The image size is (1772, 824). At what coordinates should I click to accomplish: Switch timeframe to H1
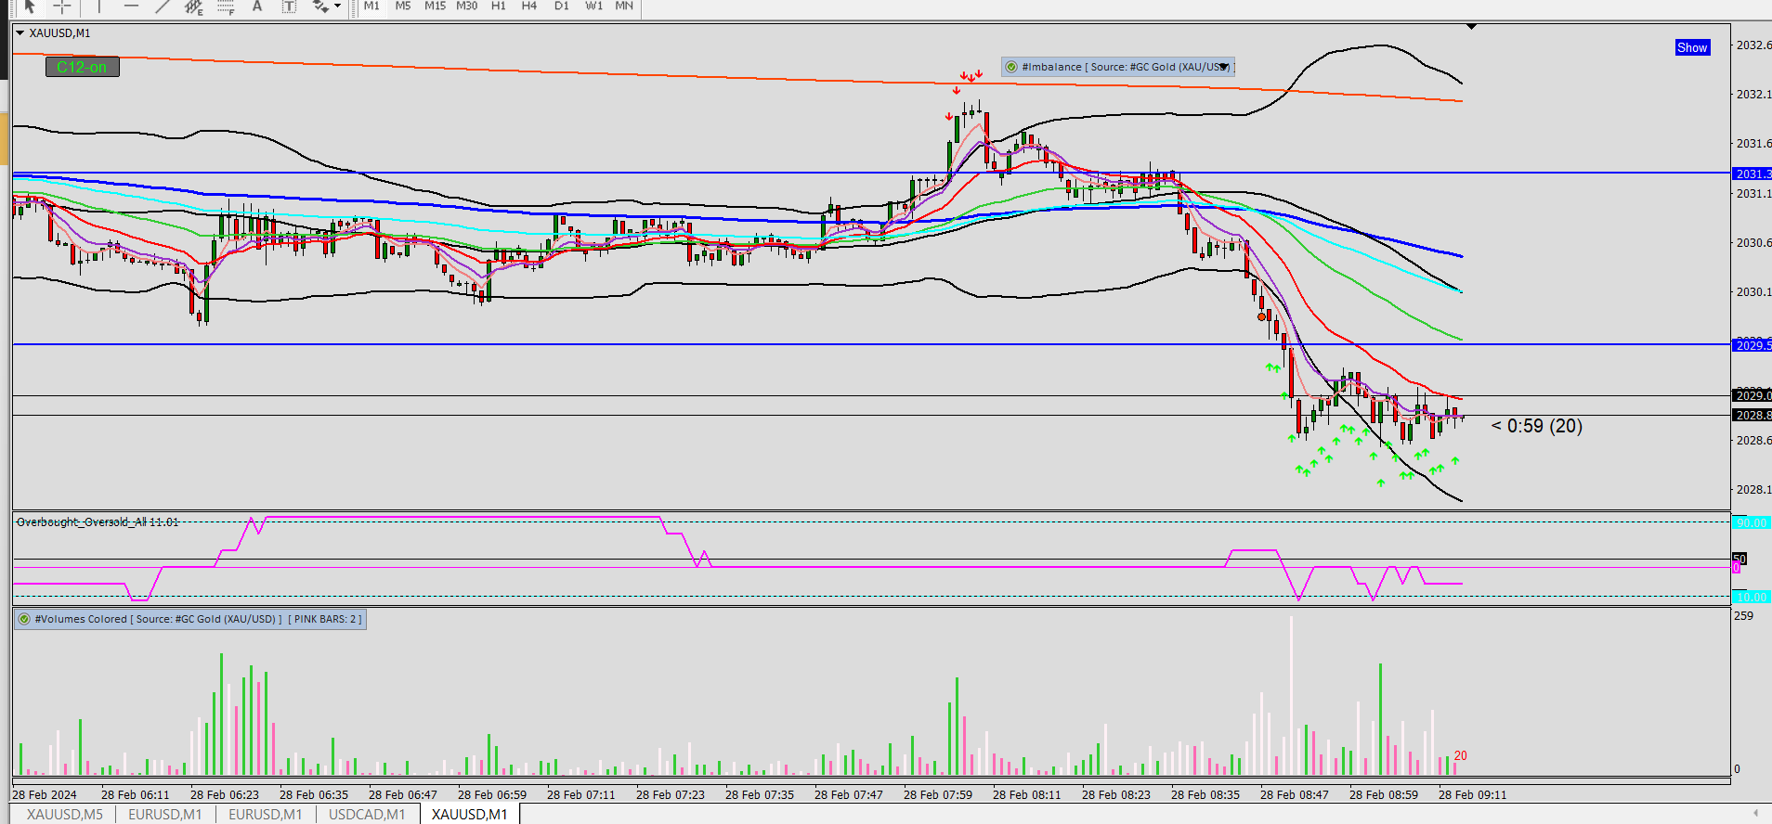(x=499, y=6)
